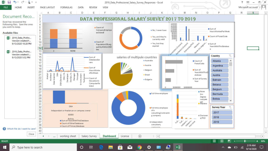
Task: Switch to Page Break Preview icon
Action: point(229,141)
